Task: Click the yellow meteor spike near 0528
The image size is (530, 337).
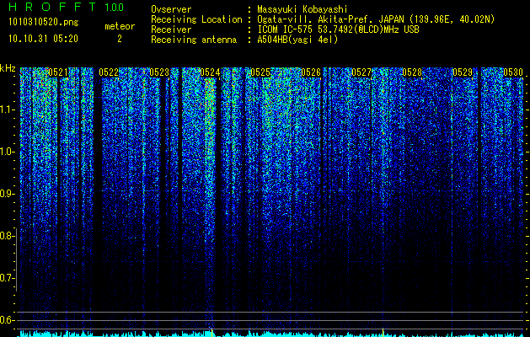Action: click(x=383, y=332)
